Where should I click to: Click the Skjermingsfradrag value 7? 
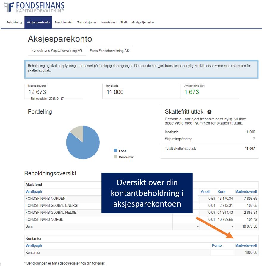[254, 139]
